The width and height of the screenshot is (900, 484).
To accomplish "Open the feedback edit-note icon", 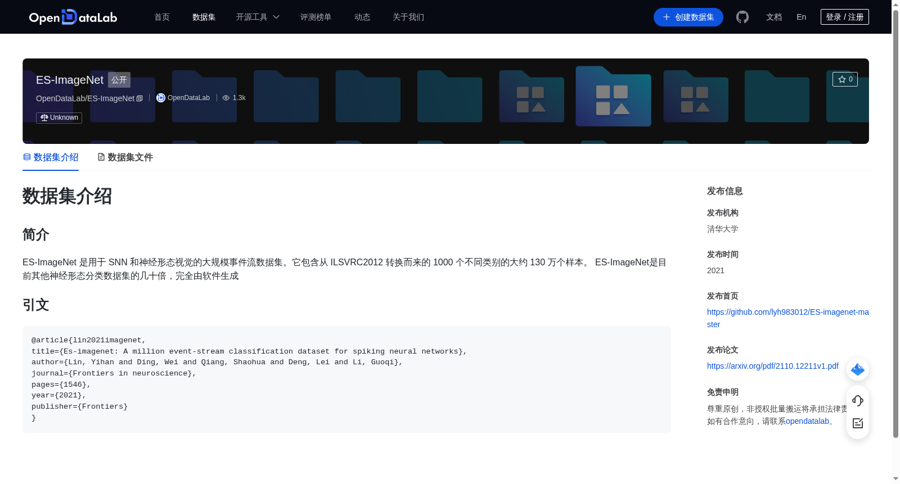I will point(858,423).
